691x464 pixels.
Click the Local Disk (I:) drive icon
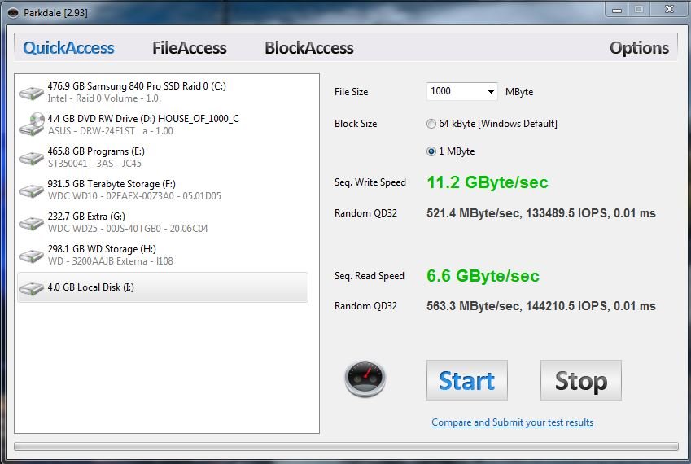32,288
